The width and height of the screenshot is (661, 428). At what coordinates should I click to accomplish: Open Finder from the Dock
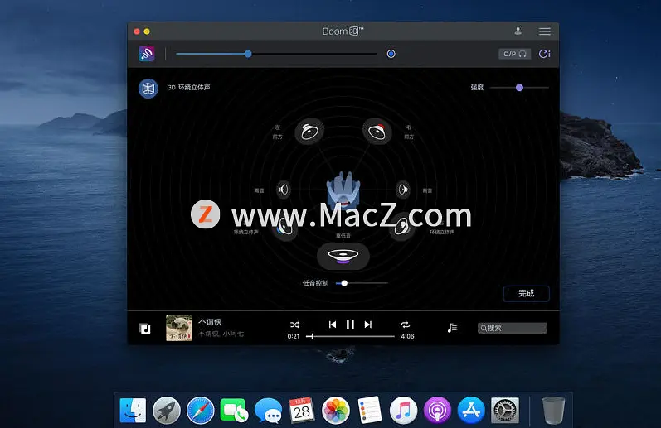133,410
